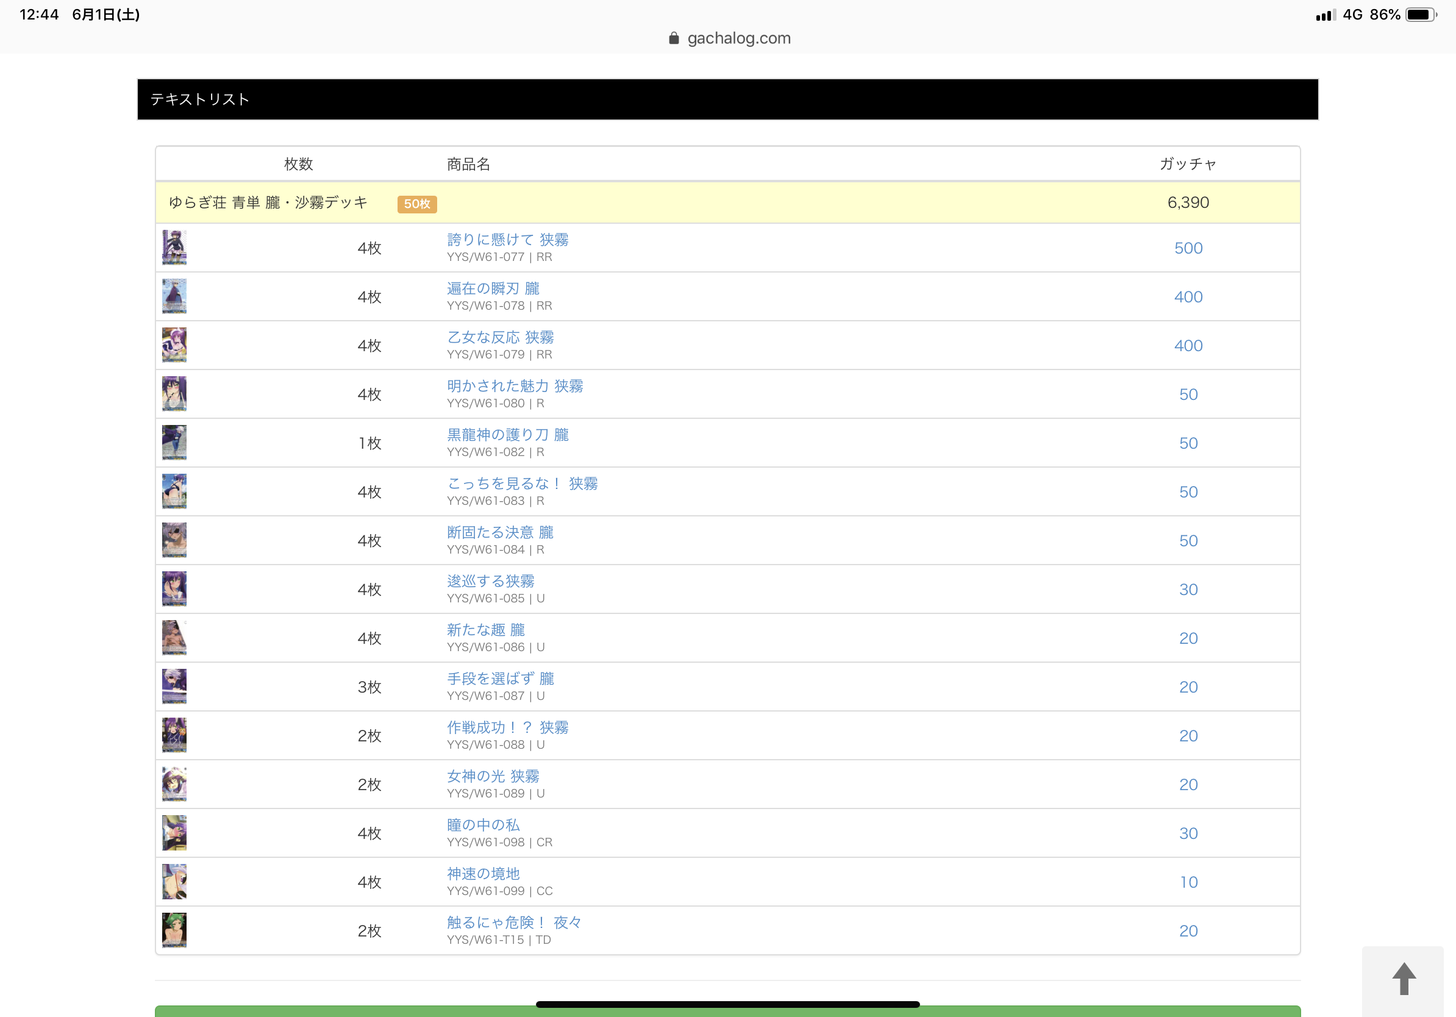Tap the 10 price for 神速の境地

[1188, 883]
